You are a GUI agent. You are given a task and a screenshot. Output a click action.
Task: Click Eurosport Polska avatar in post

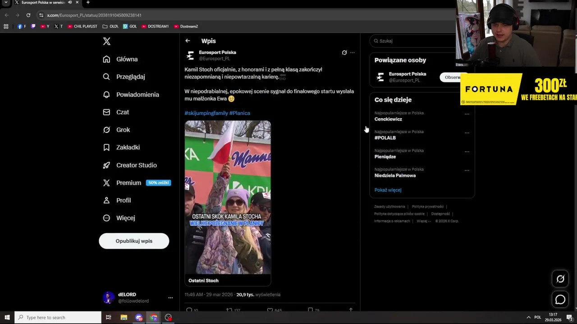(190, 55)
